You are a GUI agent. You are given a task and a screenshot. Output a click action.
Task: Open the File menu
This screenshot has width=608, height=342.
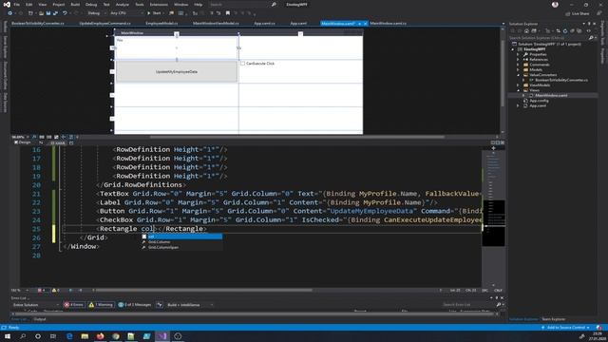point(17,4)
